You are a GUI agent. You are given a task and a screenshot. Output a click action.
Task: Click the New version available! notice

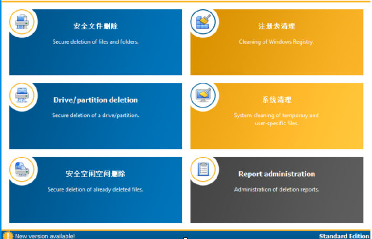pyautogui.click(x=45, y=236)
